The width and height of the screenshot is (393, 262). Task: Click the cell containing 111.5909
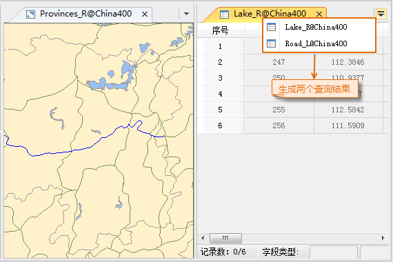348,125
